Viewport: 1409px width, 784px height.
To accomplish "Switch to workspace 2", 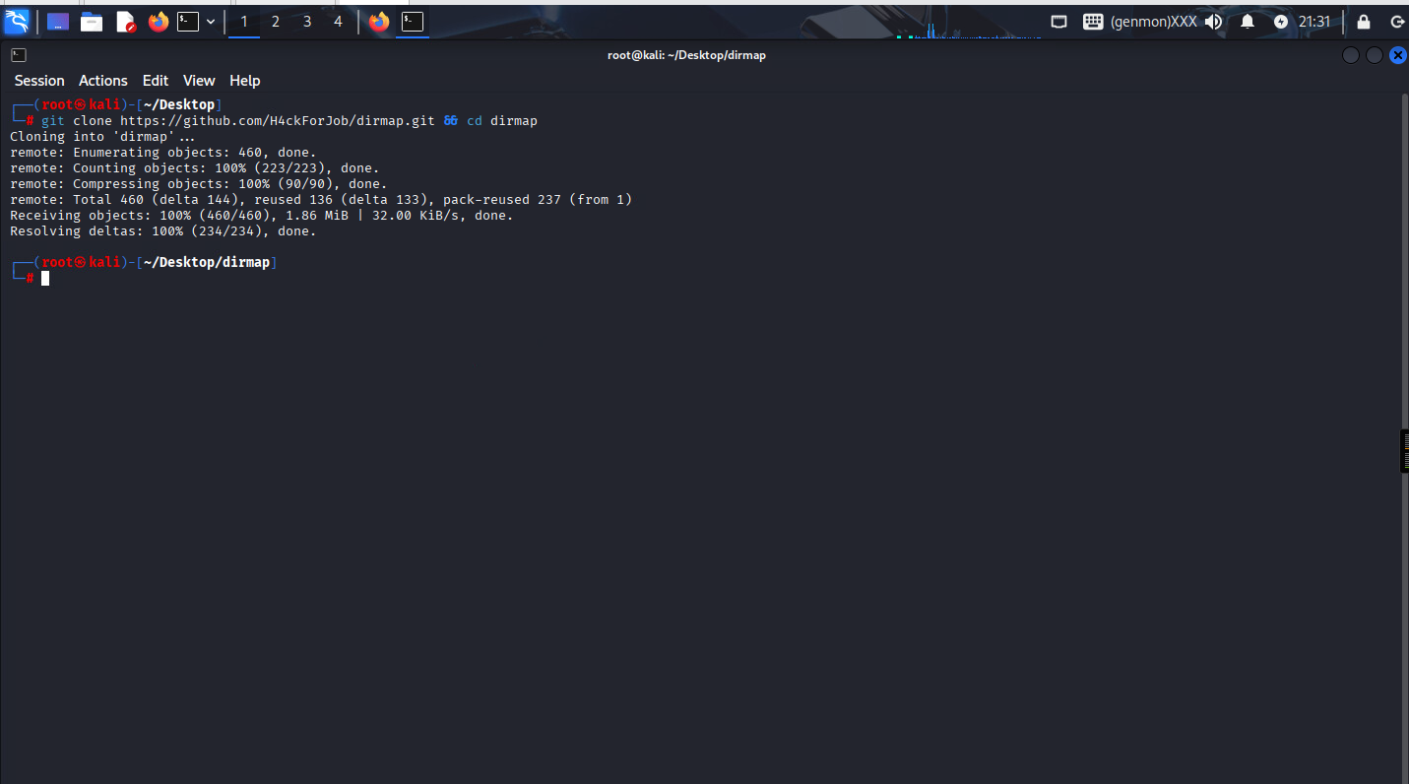I will pos(276,22).
